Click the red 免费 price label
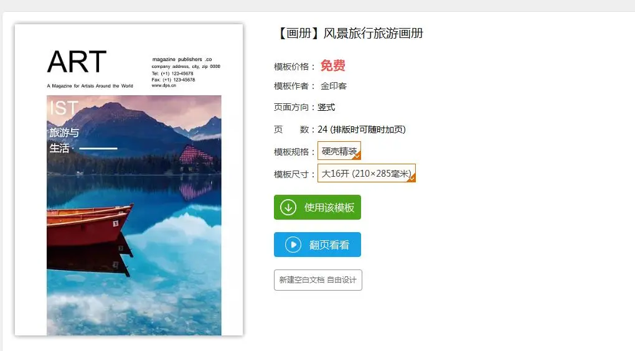Screen dimensions: 635x351 [333, 65]
